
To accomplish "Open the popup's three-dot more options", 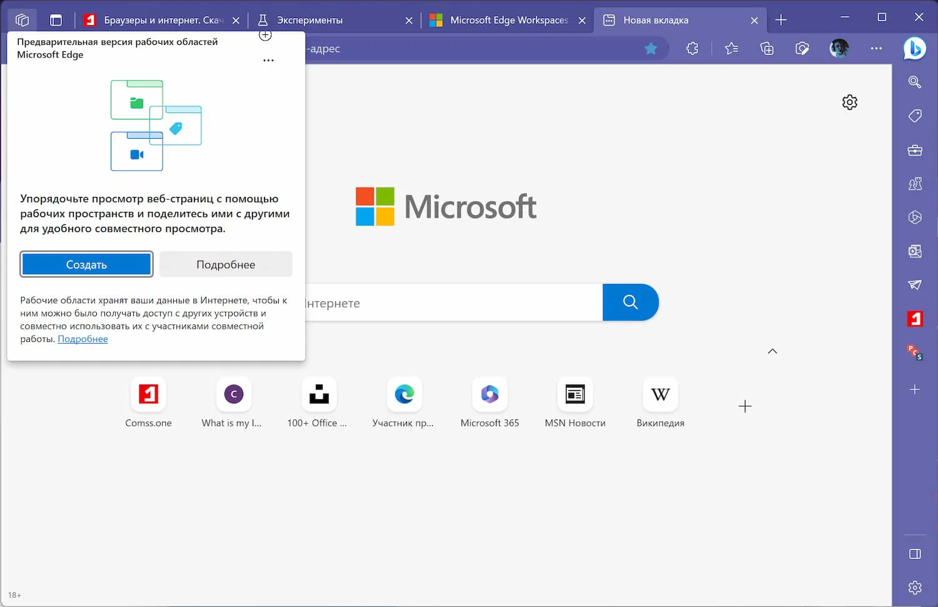I will (x=268, y=61).
